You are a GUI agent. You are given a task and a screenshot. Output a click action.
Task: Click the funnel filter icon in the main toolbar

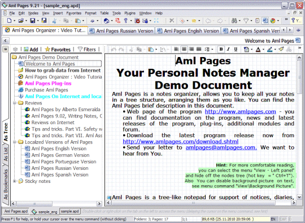pos(246,20)
